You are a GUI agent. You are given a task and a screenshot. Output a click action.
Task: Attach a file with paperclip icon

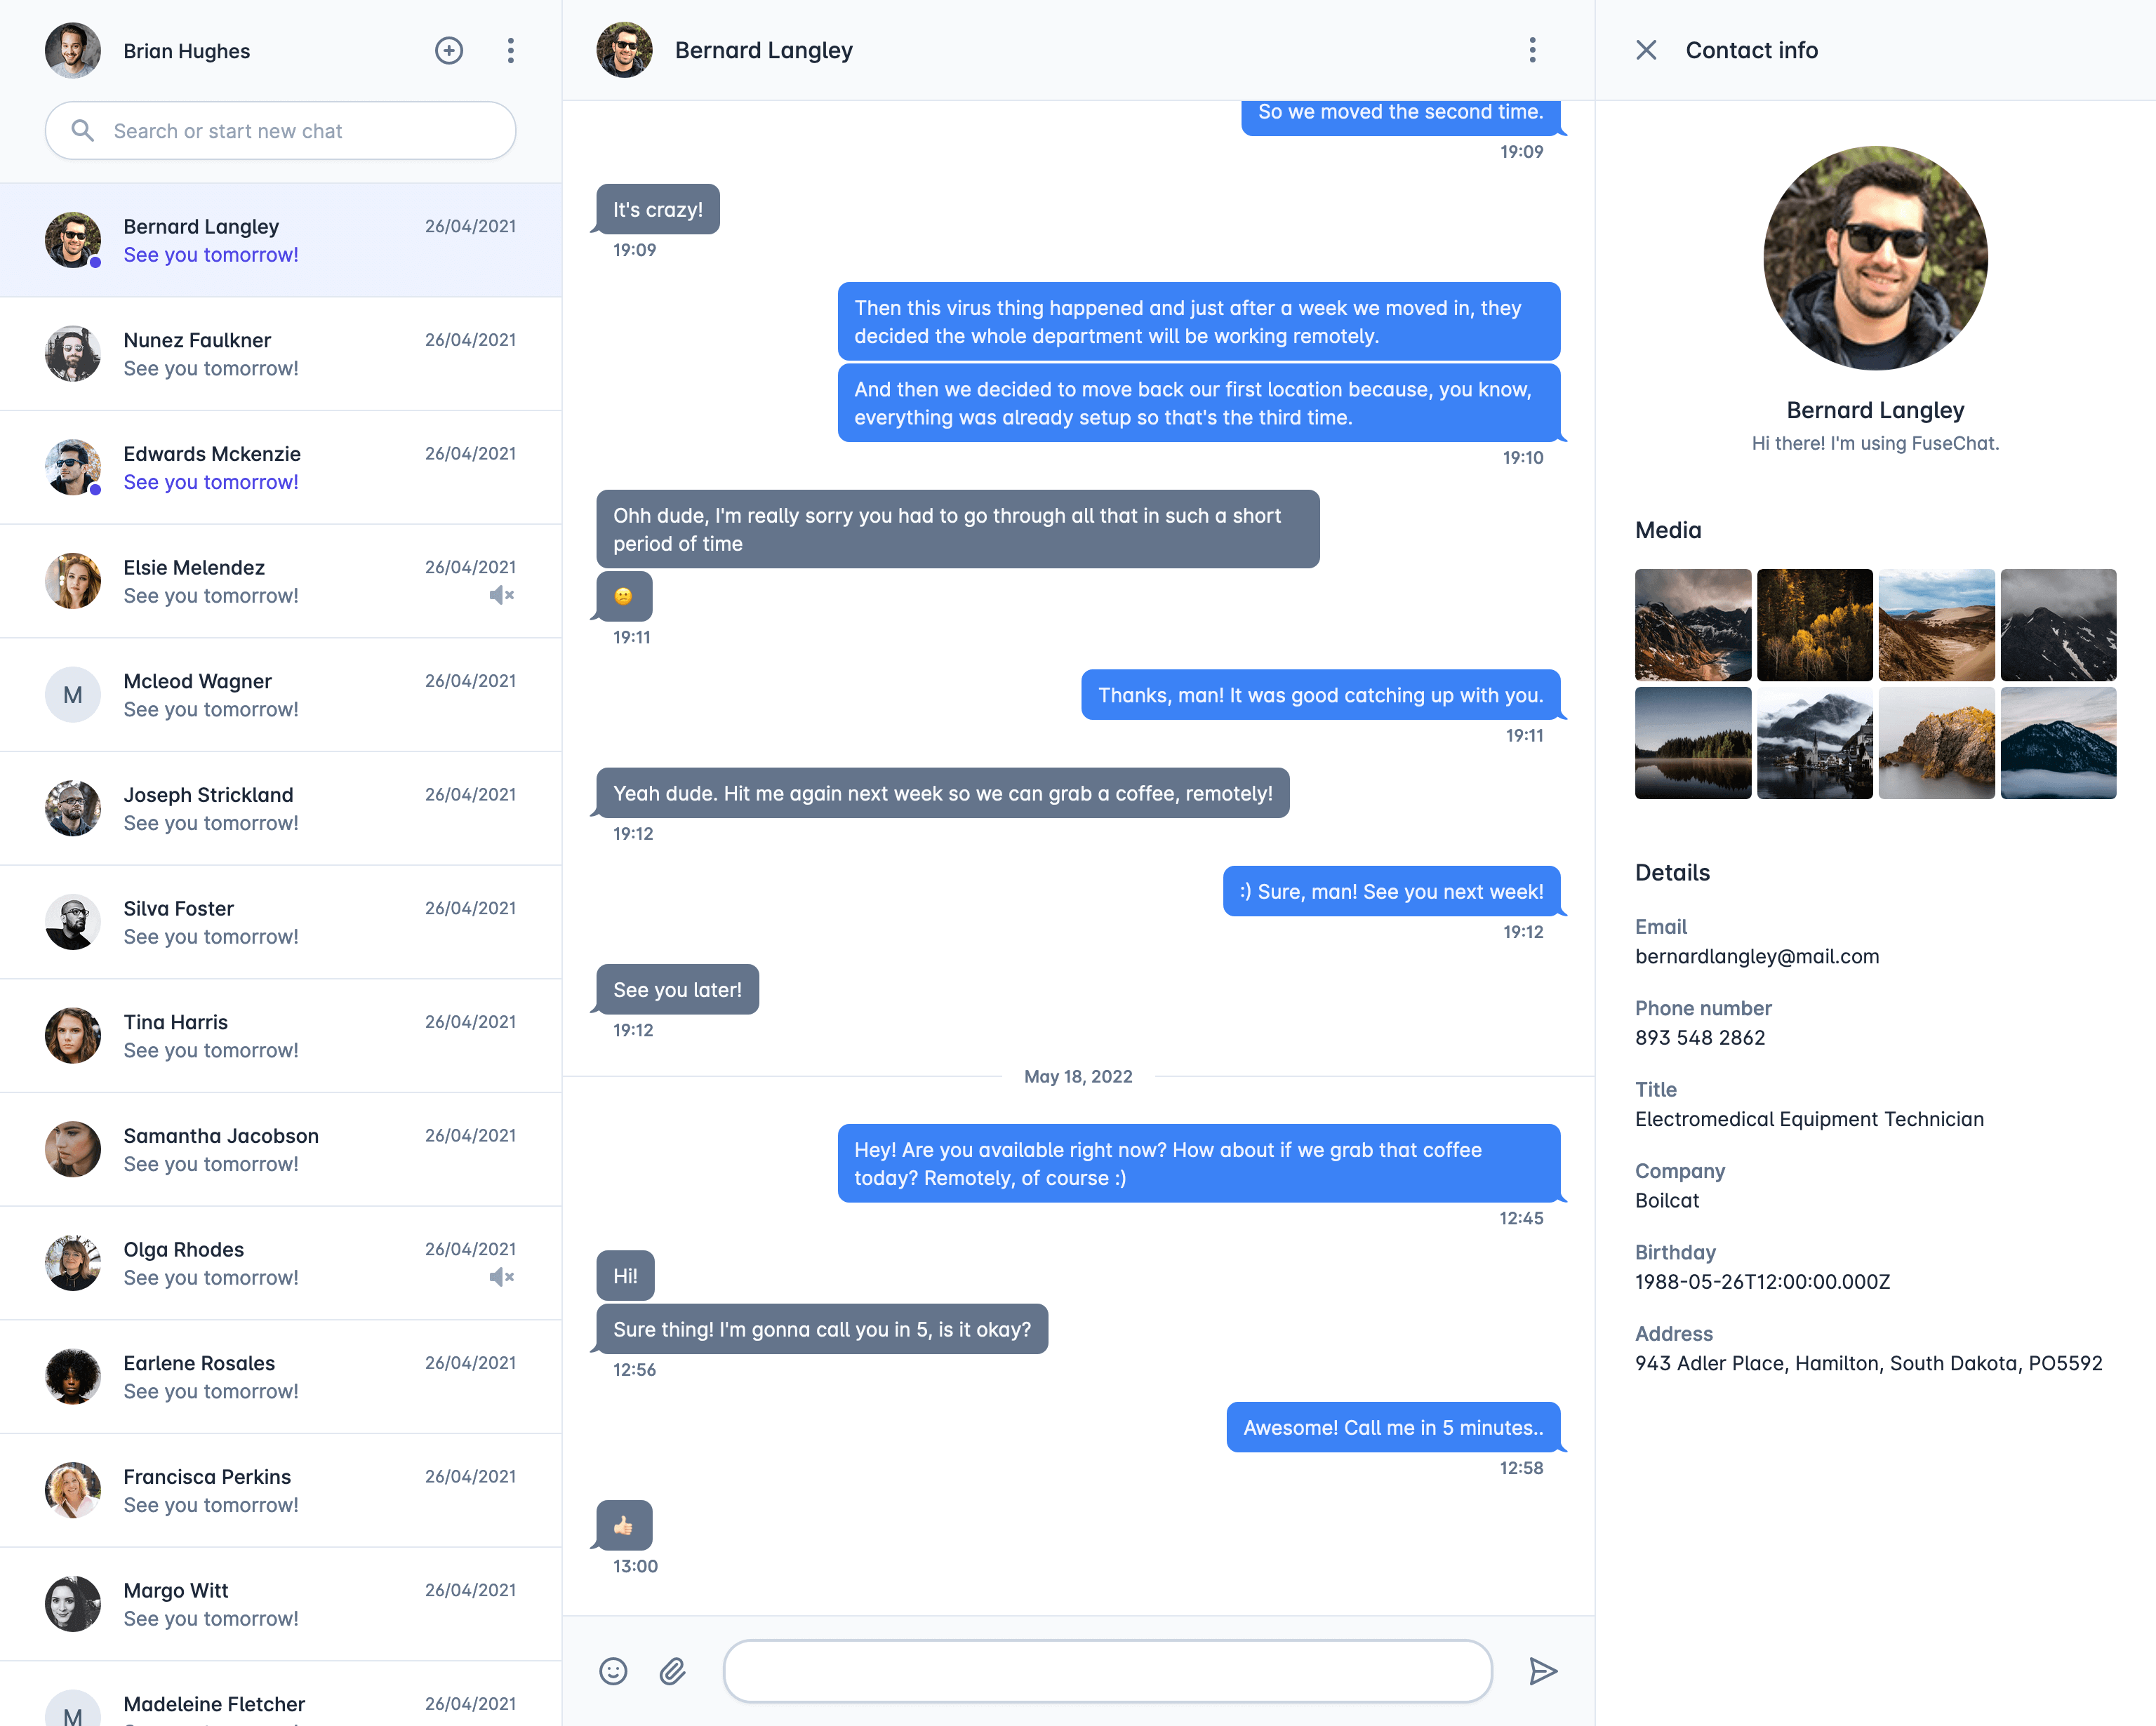673,1671
